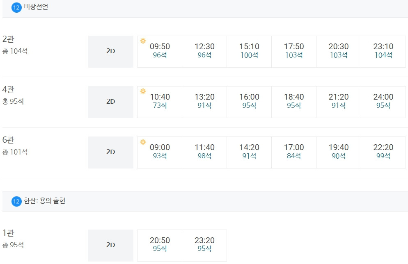Click the 2D format label for hall 2
This screenshot has width=408, height=264.
click(111, 51)
